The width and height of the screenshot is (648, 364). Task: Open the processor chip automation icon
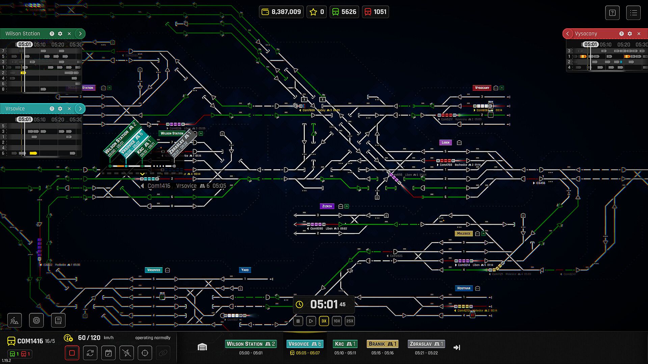[x=36, y=320]
